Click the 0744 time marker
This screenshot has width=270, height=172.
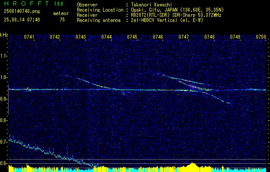(106, 37)
